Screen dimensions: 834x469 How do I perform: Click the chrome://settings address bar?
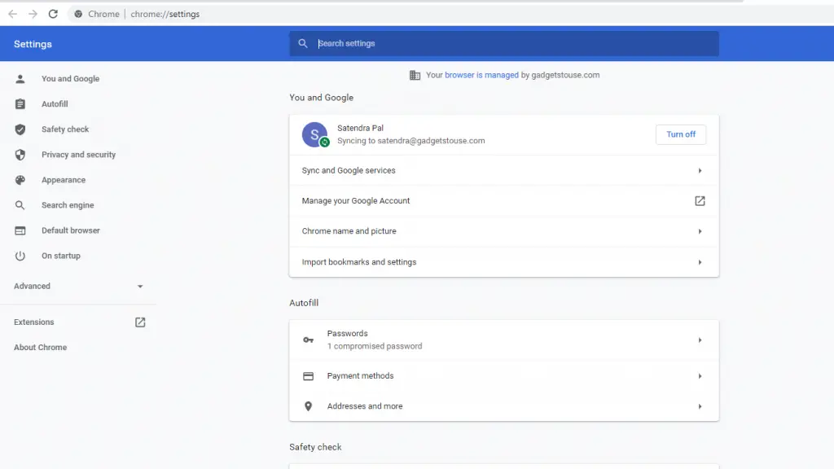point(165,15)
